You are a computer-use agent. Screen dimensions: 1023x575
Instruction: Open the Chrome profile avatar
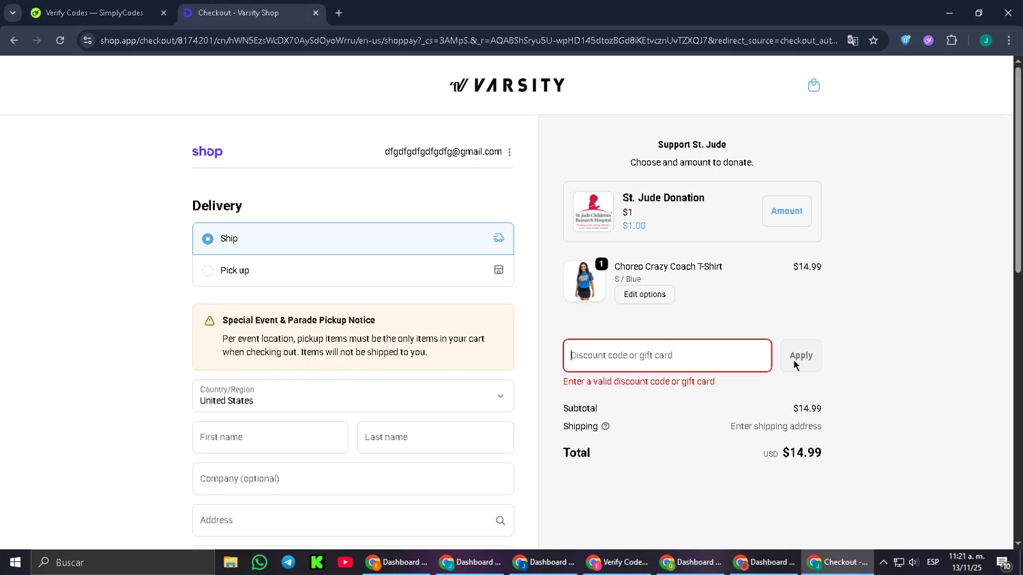(x=985, y=41)
